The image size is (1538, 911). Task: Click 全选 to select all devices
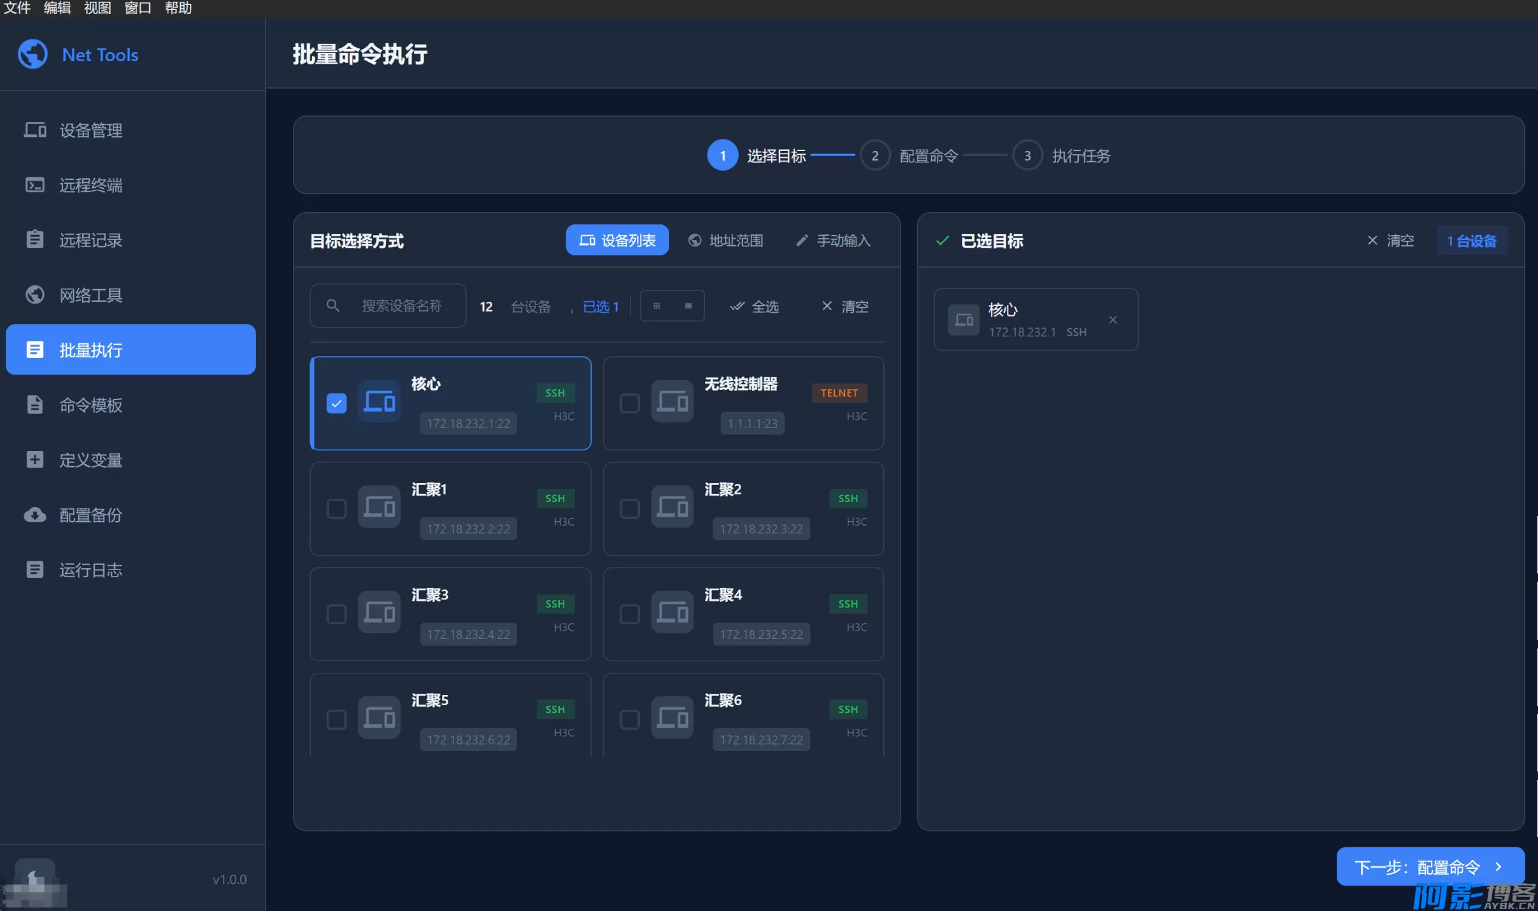coord(755,306)
